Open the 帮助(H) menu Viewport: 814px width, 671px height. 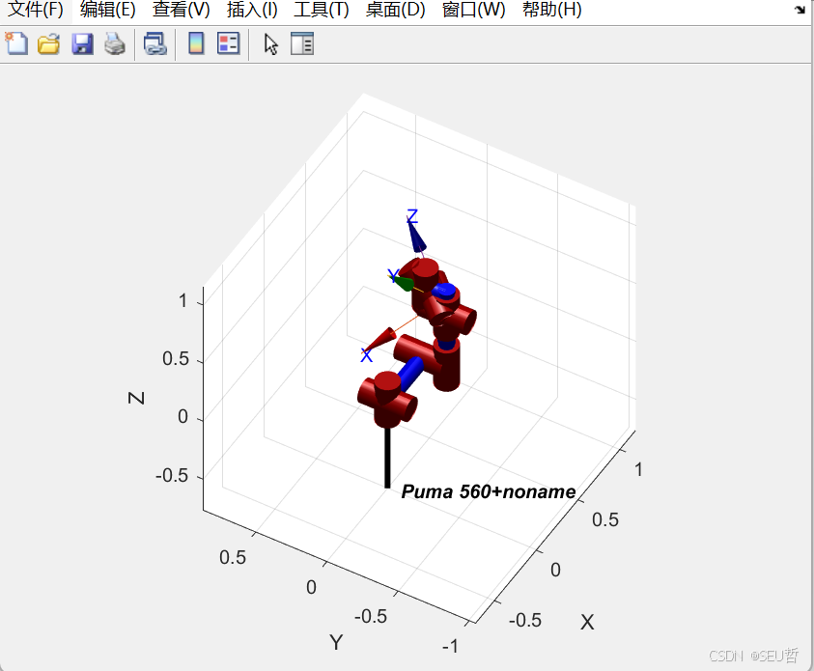coord(551,10)
